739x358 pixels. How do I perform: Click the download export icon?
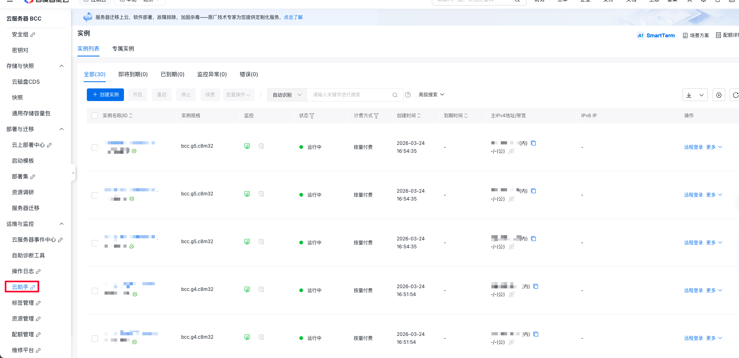coord(689,95)
